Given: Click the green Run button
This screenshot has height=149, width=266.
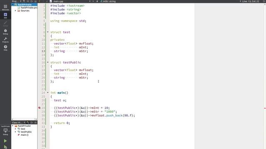Looking at the screenshot, I should (5, 141).
